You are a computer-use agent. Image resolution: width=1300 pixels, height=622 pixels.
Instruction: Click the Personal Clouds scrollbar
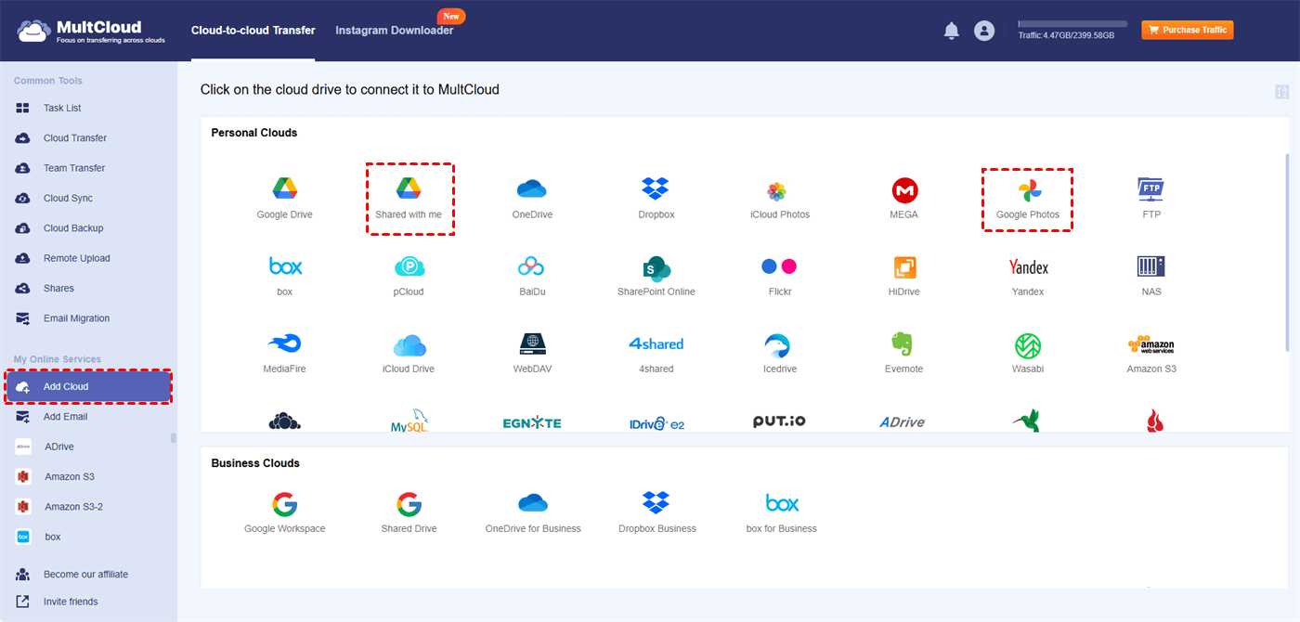coord(1286,253)
